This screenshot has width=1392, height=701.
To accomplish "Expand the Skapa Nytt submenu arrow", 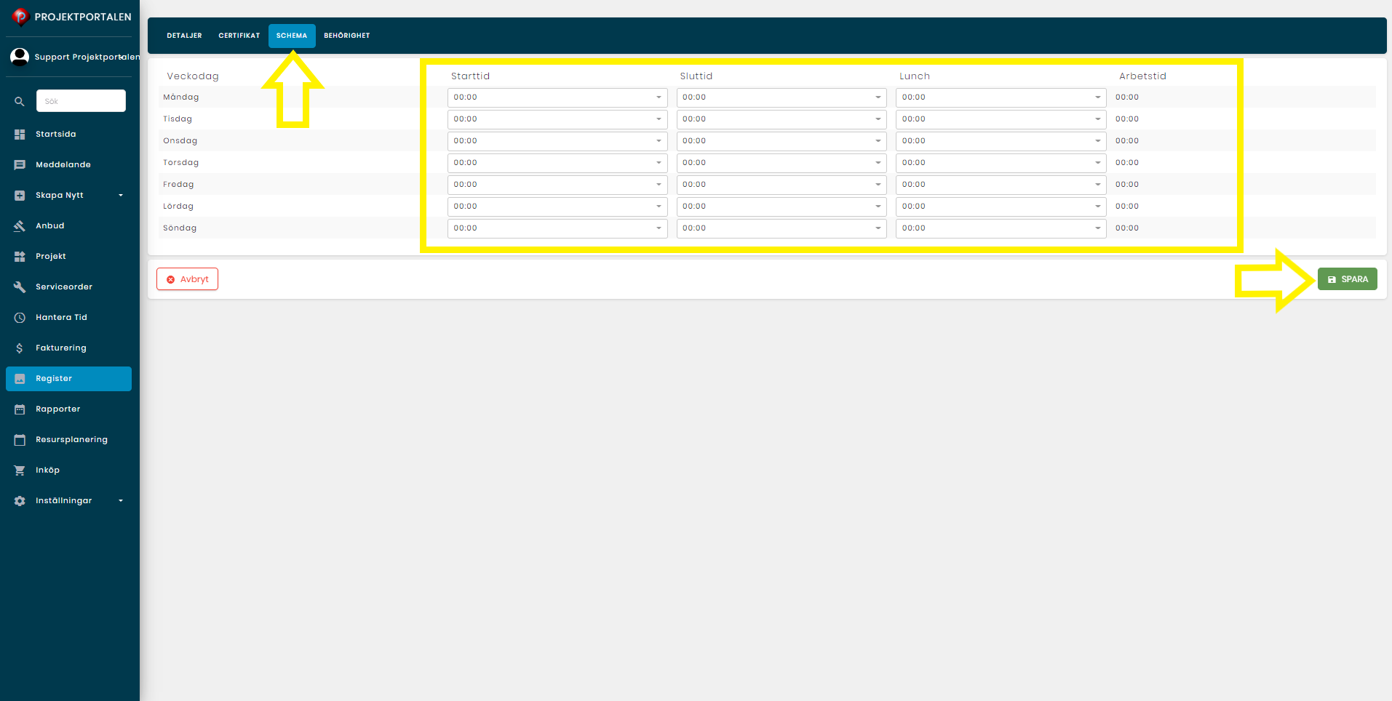I will 121,196.
